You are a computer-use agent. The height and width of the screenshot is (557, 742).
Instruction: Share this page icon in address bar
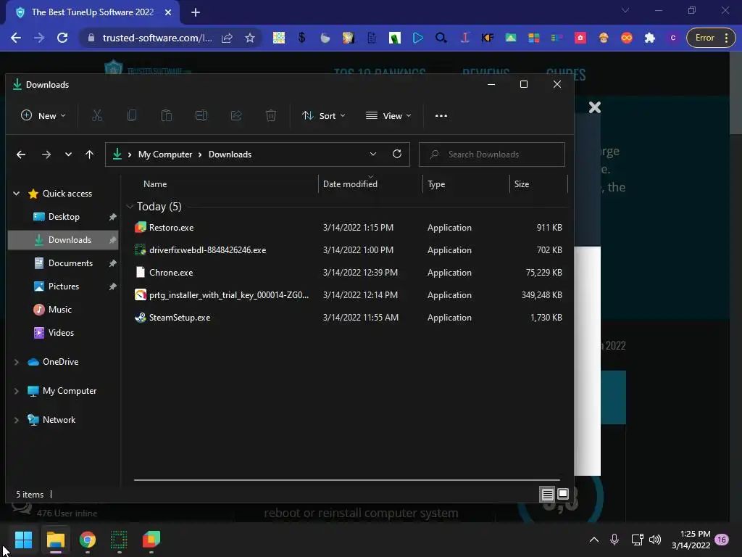(227, 38)
